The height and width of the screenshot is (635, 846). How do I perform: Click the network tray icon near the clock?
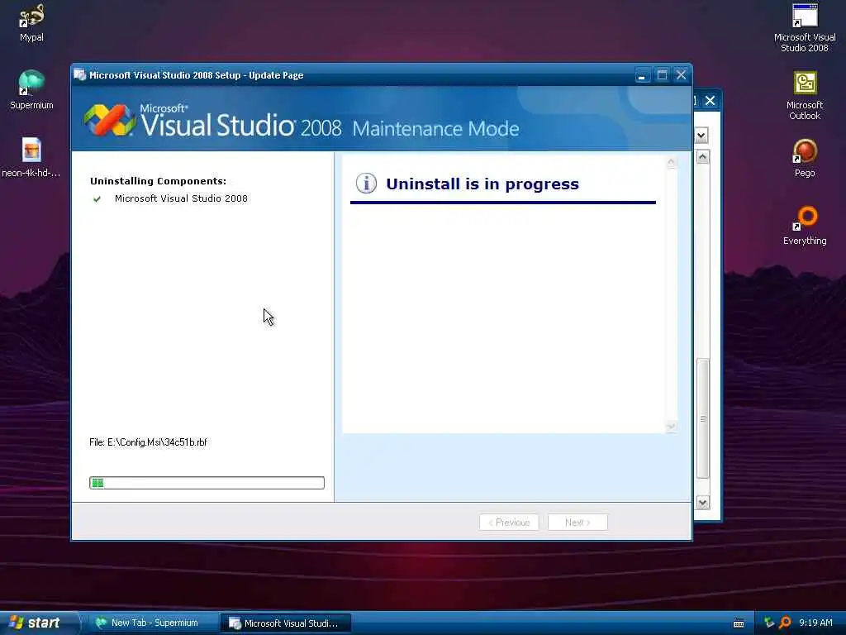click(x=769, y=623)
